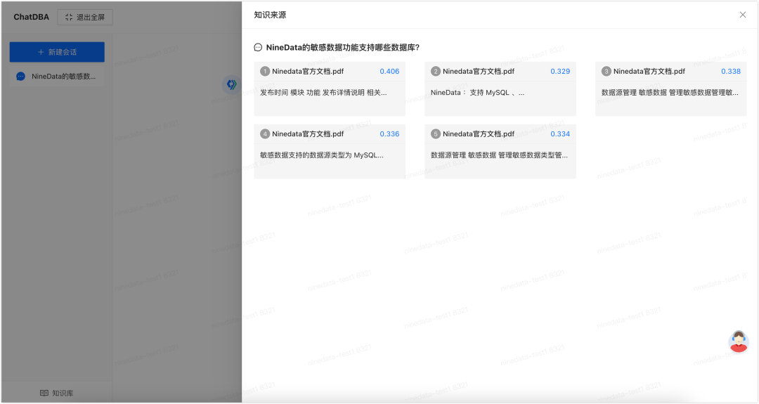Screen dimensions: 759x404
Task: Open the customer service avatar icon
Action: coord(739,341)
